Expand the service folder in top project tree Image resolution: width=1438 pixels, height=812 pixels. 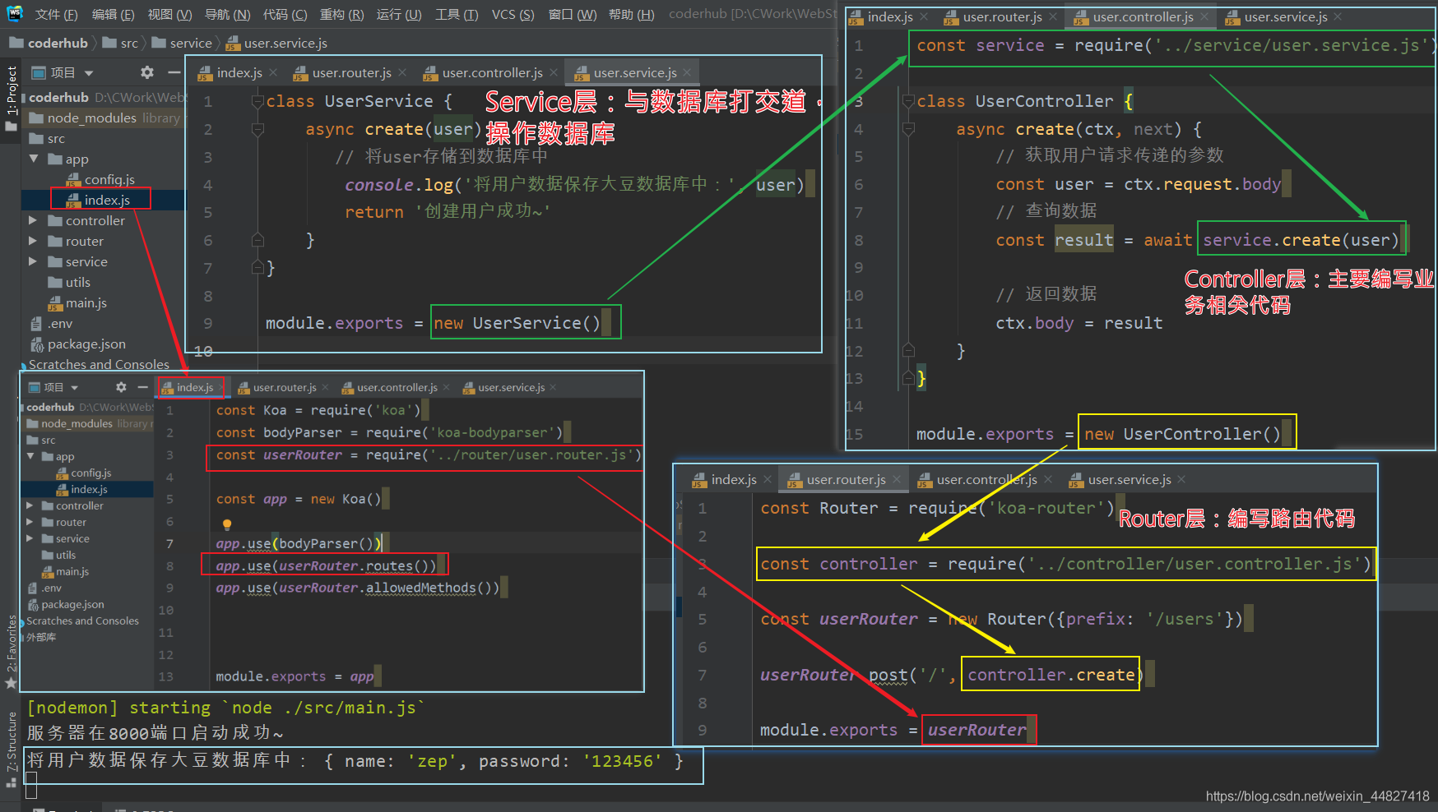pyautogui.click(x=33, y=261)
